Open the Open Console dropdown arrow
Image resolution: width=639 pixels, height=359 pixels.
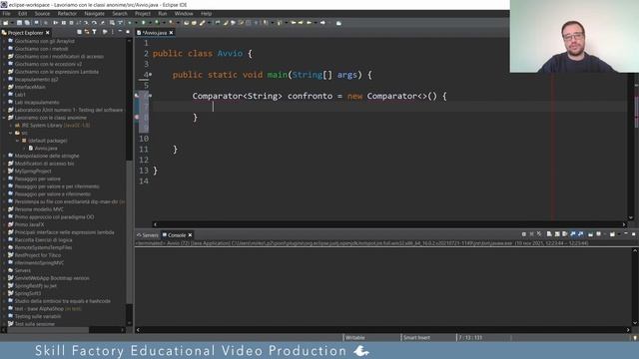coord(619,234)
